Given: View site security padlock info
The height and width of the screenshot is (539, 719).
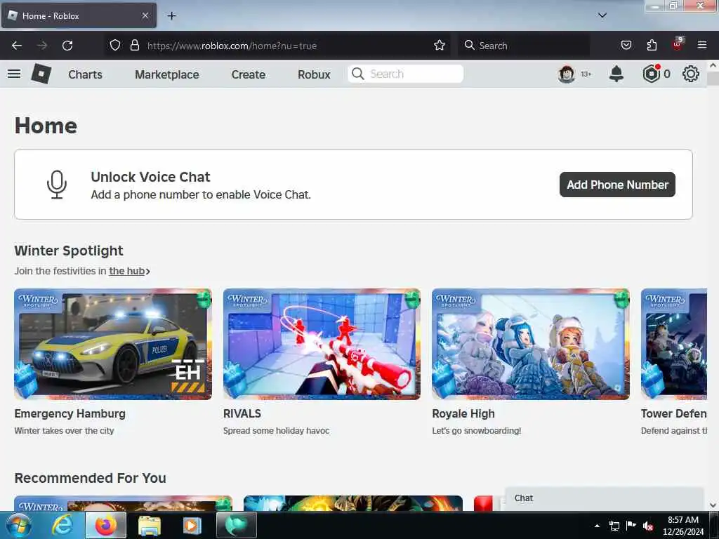Looking at the screenshot, I should point(134,46).
